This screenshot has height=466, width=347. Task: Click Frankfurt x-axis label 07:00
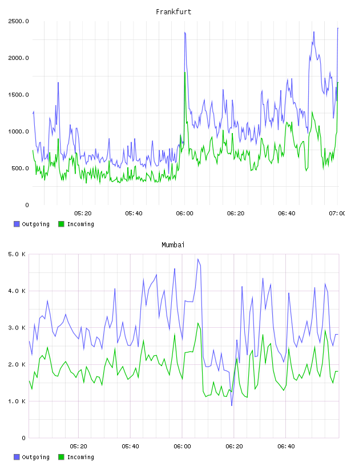click(x=337, y=214)
